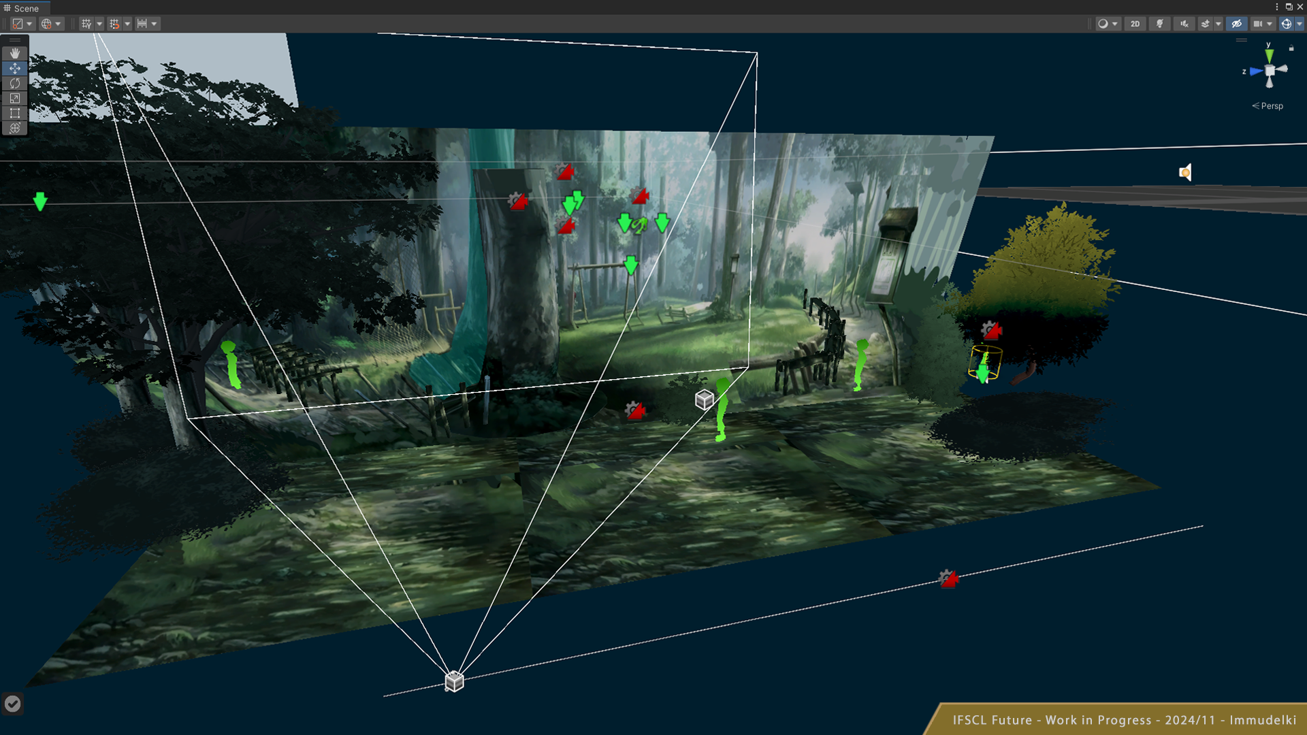
Task: Select the Hand view tool
Action: (x=14, y=53)
